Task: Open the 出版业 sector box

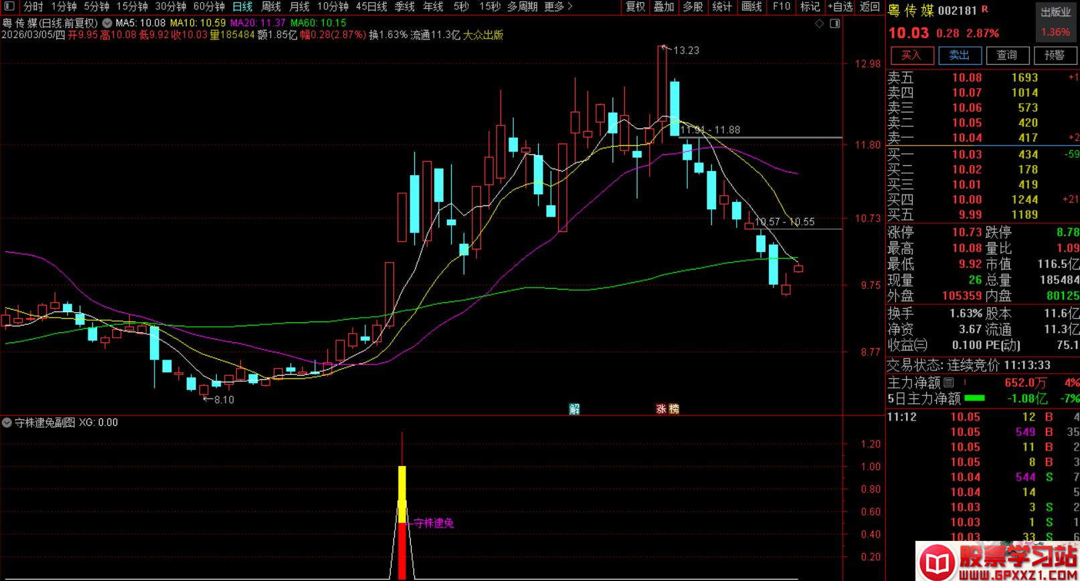Action: click(1055, 22)
